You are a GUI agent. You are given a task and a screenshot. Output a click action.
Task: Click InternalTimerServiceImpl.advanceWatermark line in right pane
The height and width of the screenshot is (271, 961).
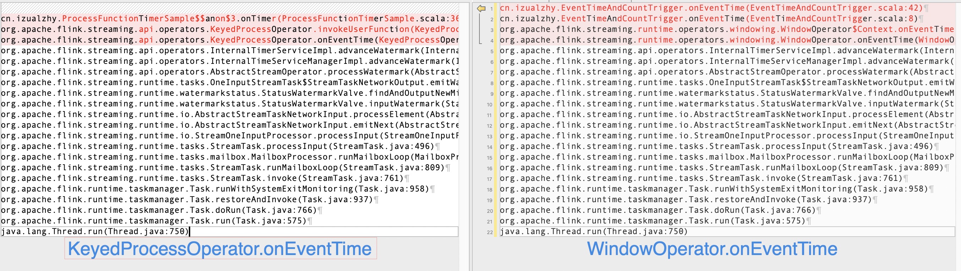coord(727,51)
